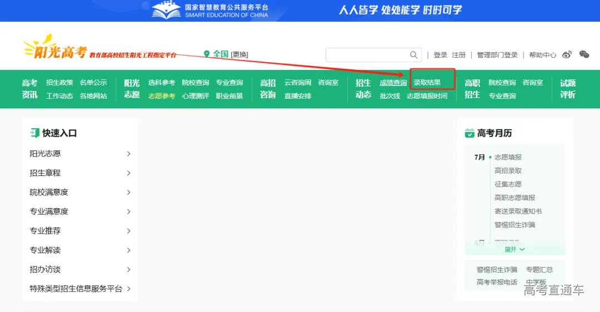This screenshot has width=600, height=312.
Task: Click 专业查询 under 高职招生
Action: click(502, 96)
